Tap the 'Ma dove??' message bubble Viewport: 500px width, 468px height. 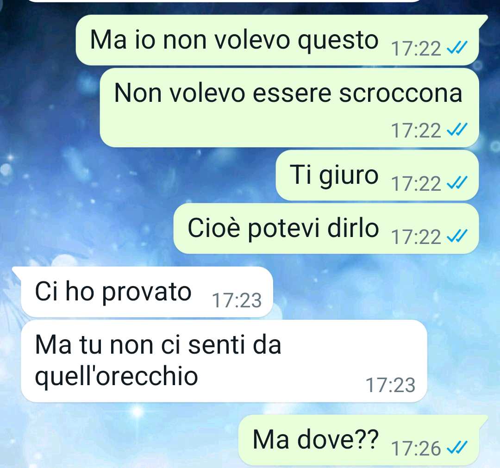[359, 440]
